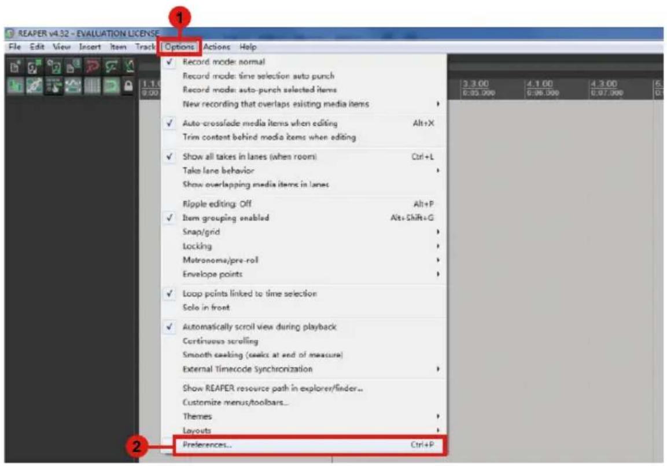667x466 pixels.
Task: Open the Edit menu
Action: click(37, 47)
